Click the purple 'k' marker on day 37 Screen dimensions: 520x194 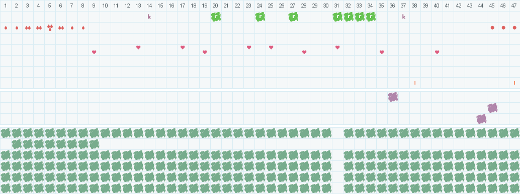[x=404, y=17]
